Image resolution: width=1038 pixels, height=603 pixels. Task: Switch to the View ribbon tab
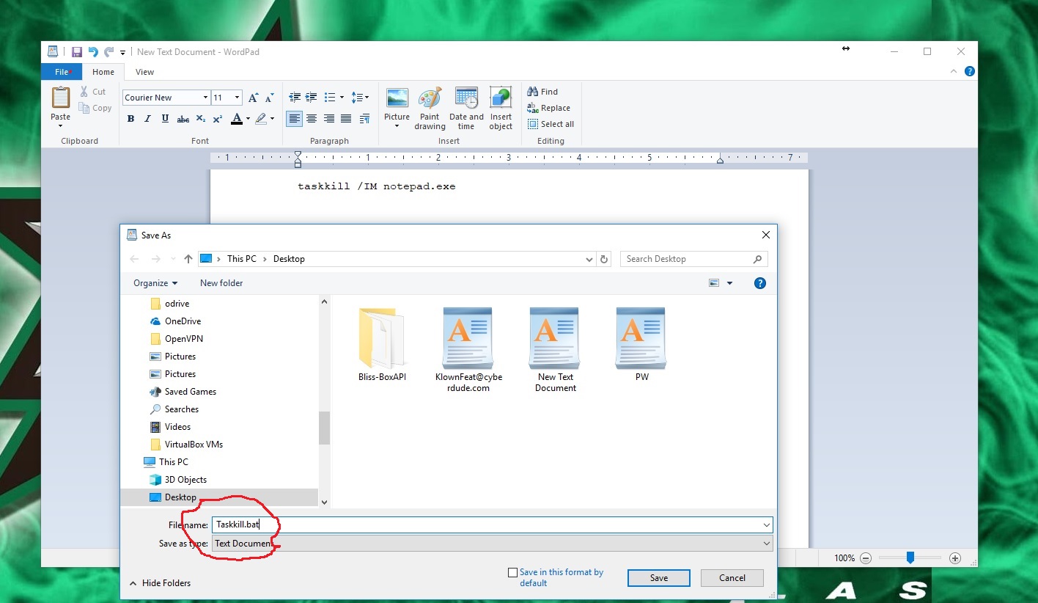(x=145, y=72)
